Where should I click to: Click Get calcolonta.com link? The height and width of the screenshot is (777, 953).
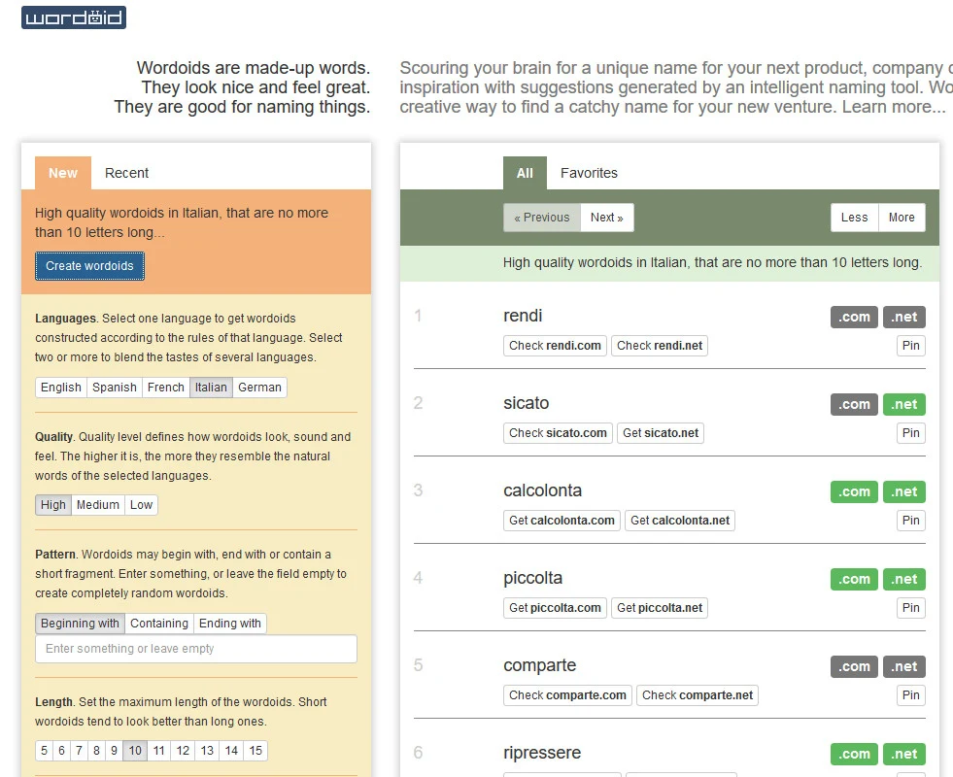pyautogui.click(x=562, y=521)
